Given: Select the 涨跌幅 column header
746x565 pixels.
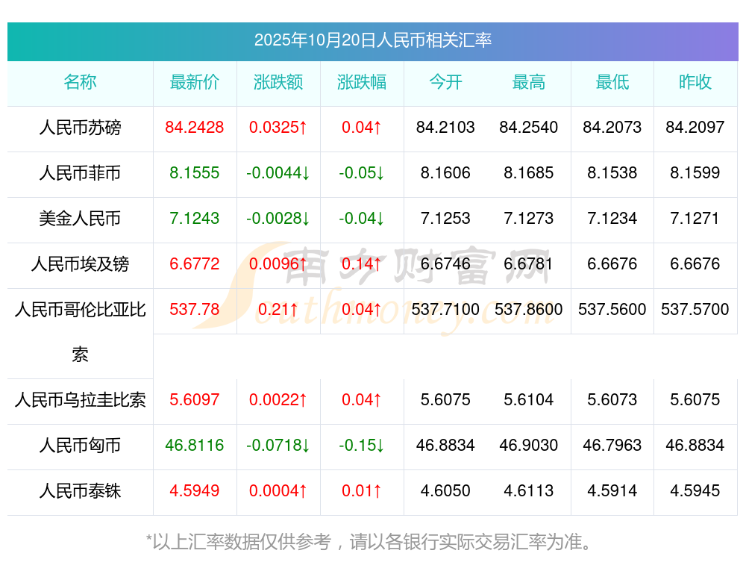Looking at the screenshot, I should pos(362,84).
